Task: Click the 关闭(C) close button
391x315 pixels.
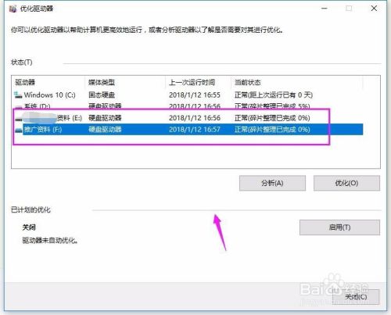Action: 356,297
